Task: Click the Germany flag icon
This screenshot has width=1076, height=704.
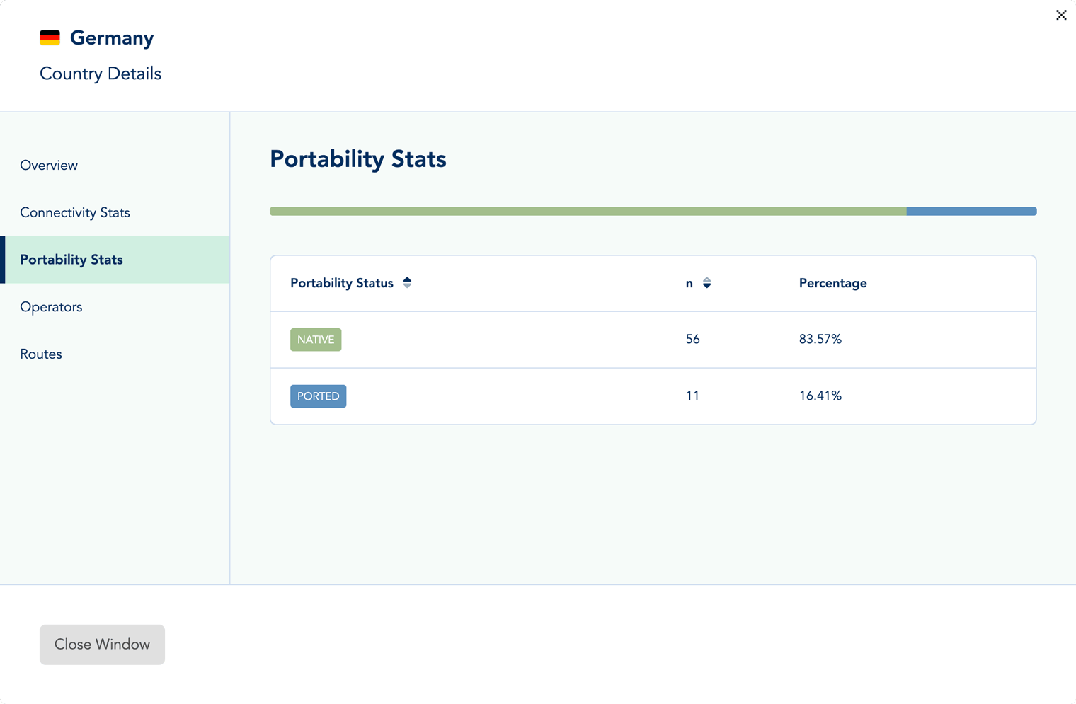Action: click(50, 38)
